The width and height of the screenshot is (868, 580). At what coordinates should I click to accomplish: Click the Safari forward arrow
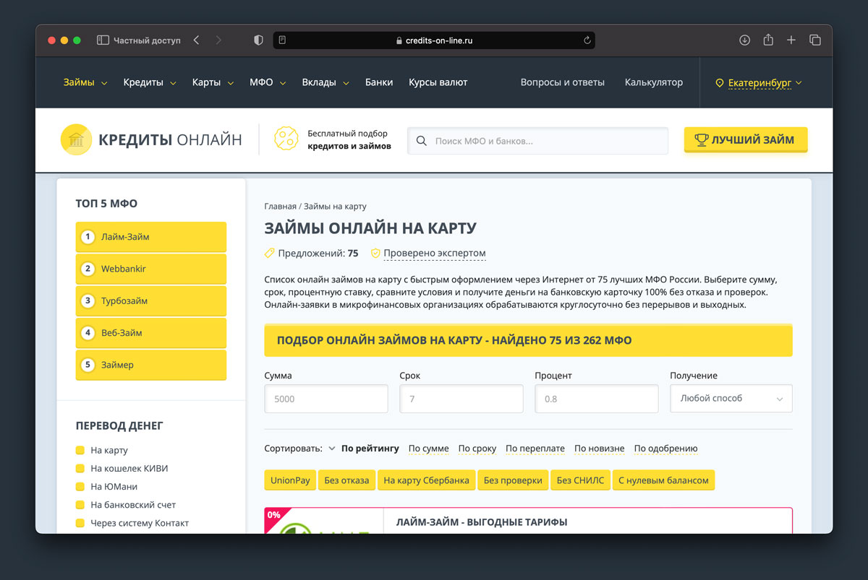click(x=218, y=40)
